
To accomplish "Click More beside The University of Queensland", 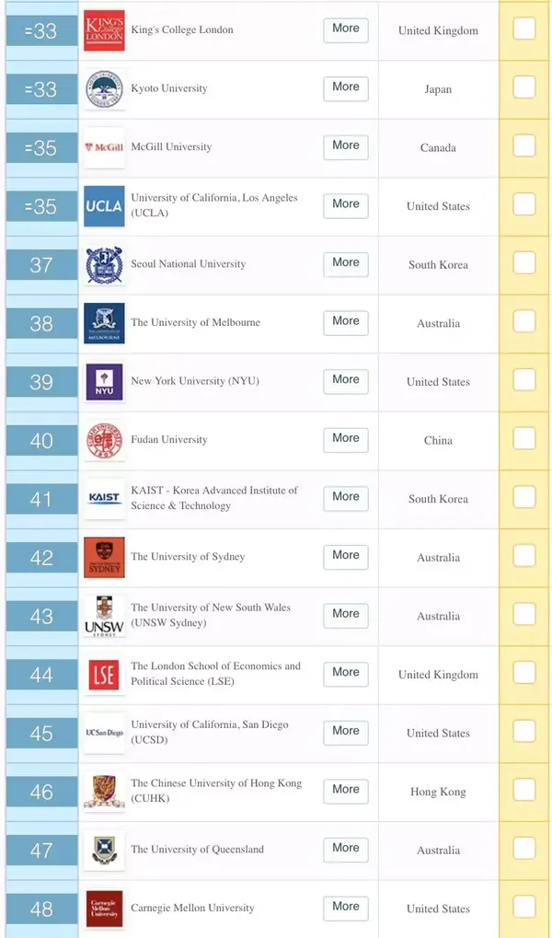I will pyautogui.click(x=345, y=849).
